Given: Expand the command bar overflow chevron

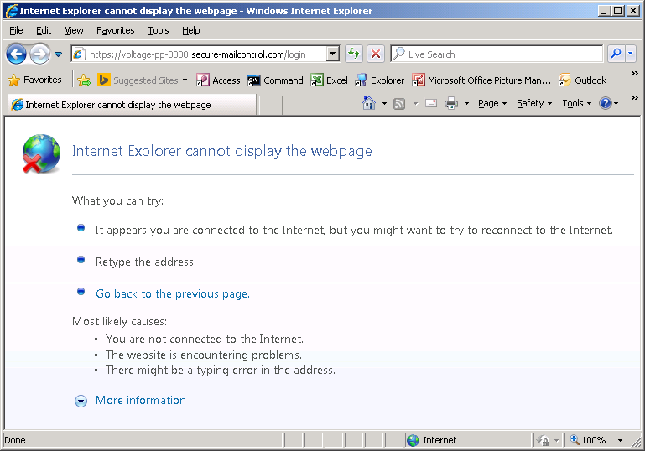Looking at the screenshot, I should tap(635, 98).
